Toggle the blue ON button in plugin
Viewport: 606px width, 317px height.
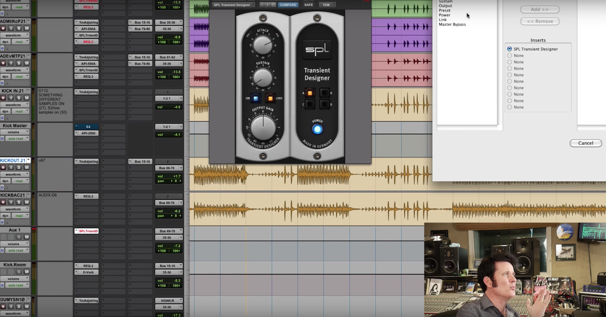256,99
